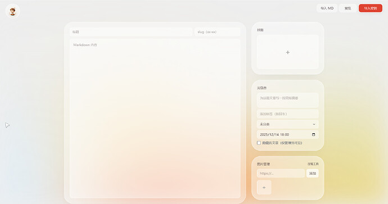Click into the Markdown content editor area
This screenshot has width=388, height=204.
(x=155, y=118)
